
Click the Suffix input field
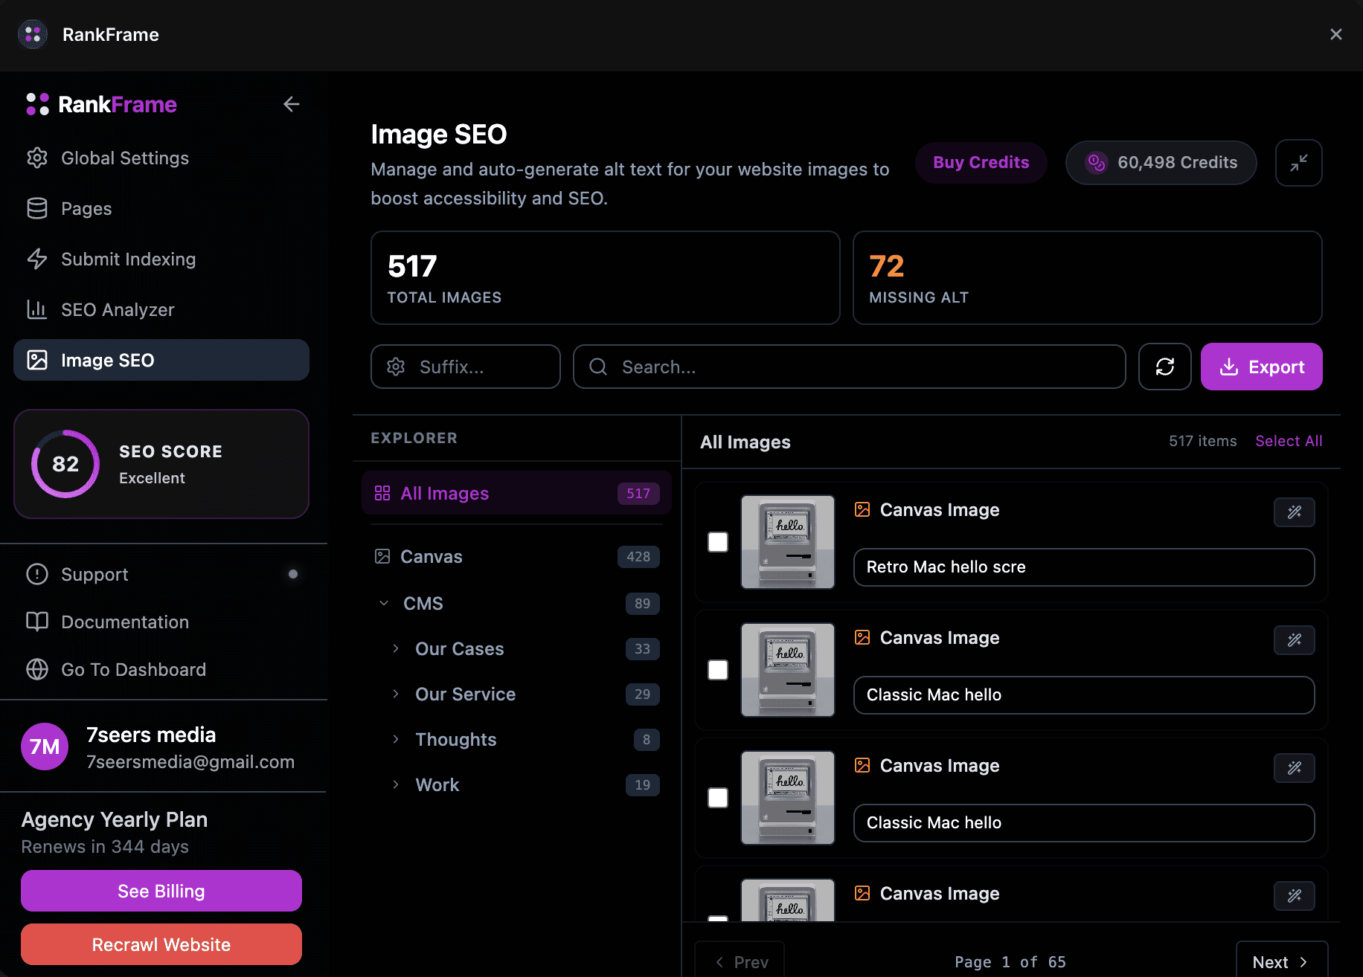(466, 367)
